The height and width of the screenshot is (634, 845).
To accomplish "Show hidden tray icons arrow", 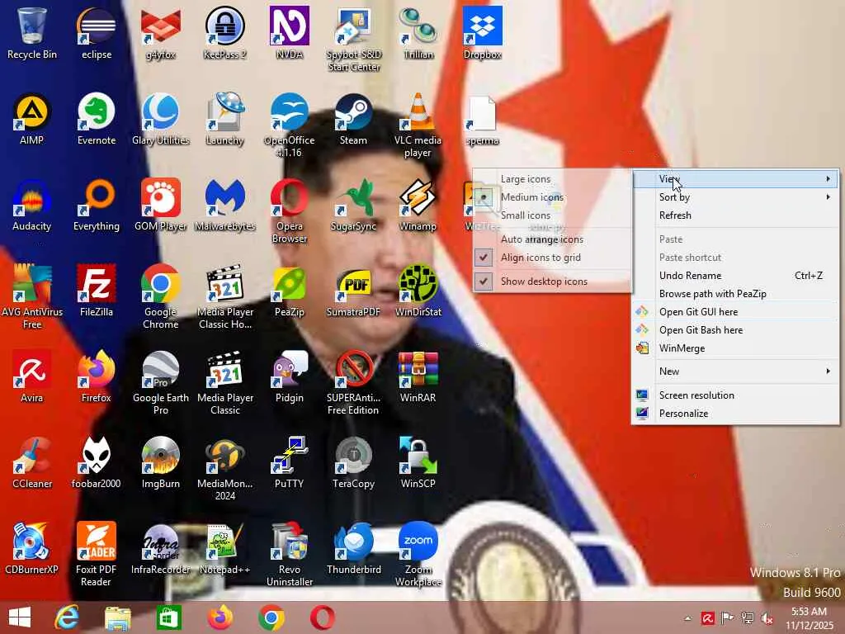I will [687, 618].
